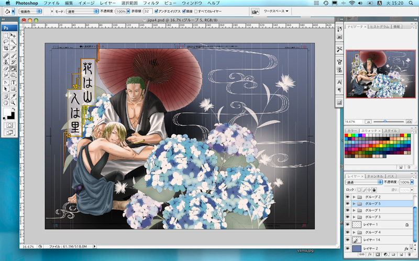Swap foreground and background colors
419x261 pixels.
[x=14, y=109]
